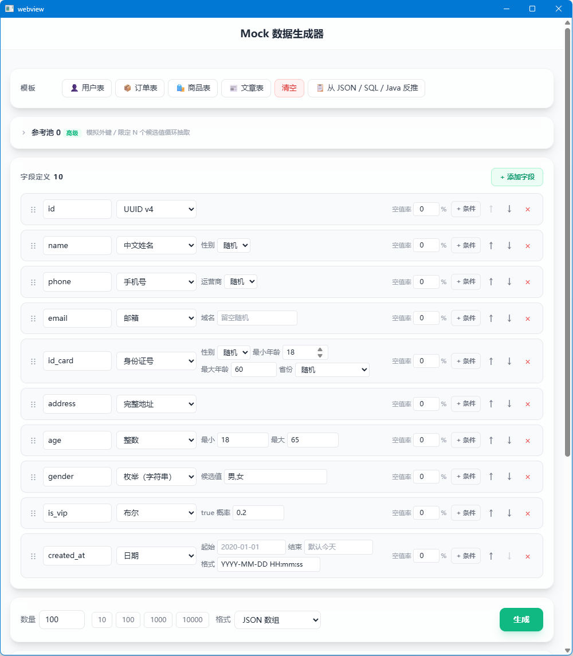Open the 枚举（字符串）type dropdown

156,477
